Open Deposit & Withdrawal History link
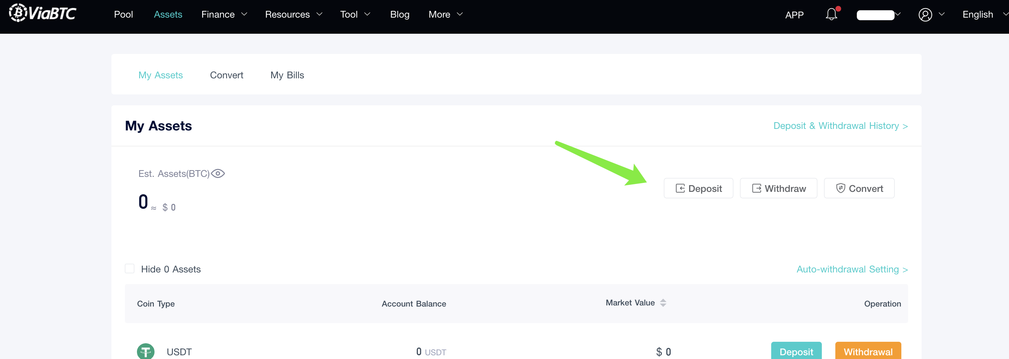The image size is (1009, 359). click(840, 126)
